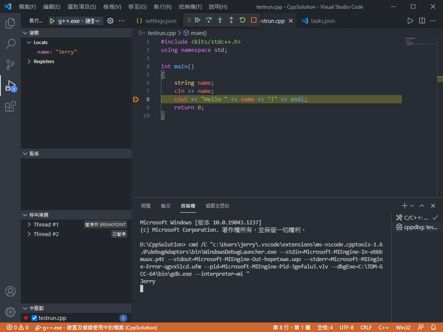Click the Step Into arrow icon
443x332 pixels.
(x=220, y=20)
